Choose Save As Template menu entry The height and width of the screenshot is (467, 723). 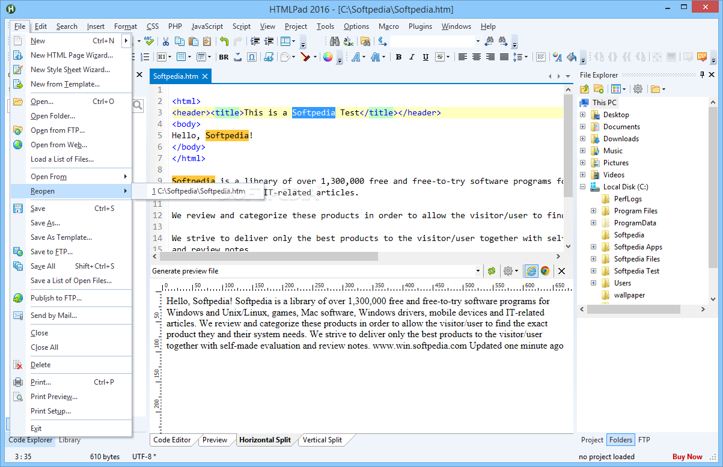click(71, 237)
